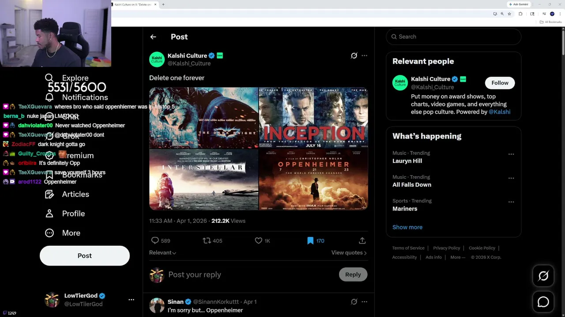Click the LowTierGod account avatar
This screenshot has width=565, height=317.
coord(52,300)
